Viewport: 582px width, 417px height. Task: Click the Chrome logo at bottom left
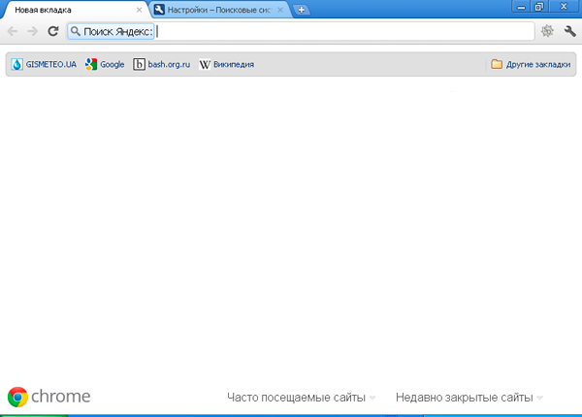[x=48, y=397]
